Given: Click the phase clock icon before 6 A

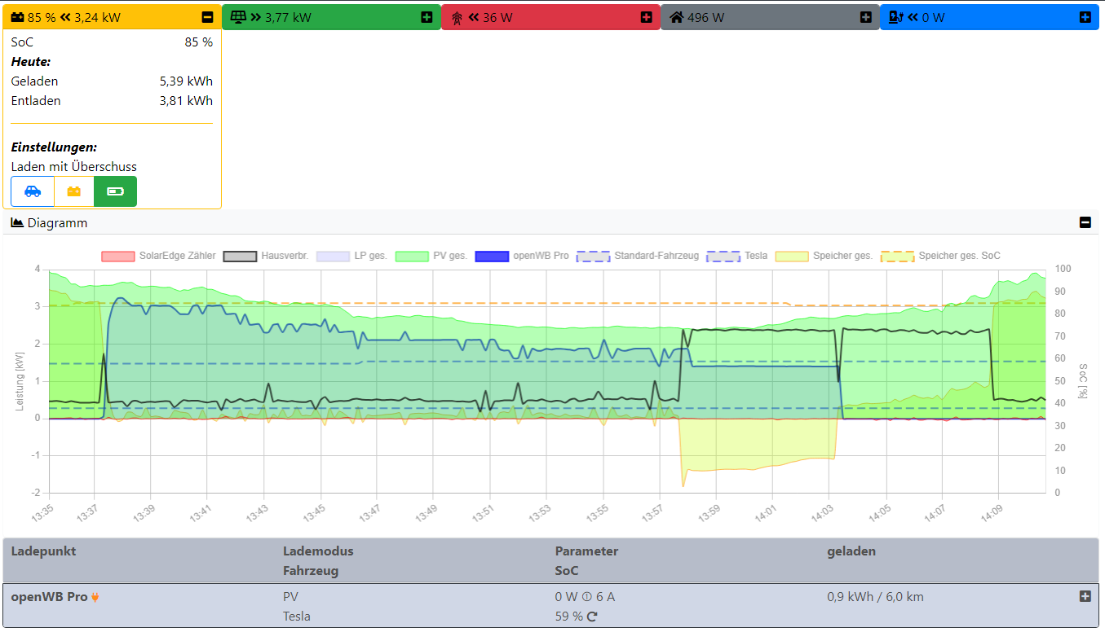Looking at the screenshot, I should [x=586, y=597].
